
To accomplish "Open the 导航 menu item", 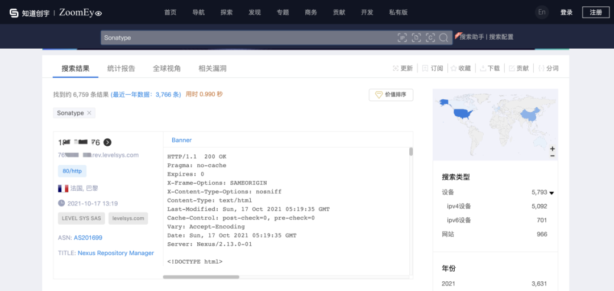I will coord(198,12).
